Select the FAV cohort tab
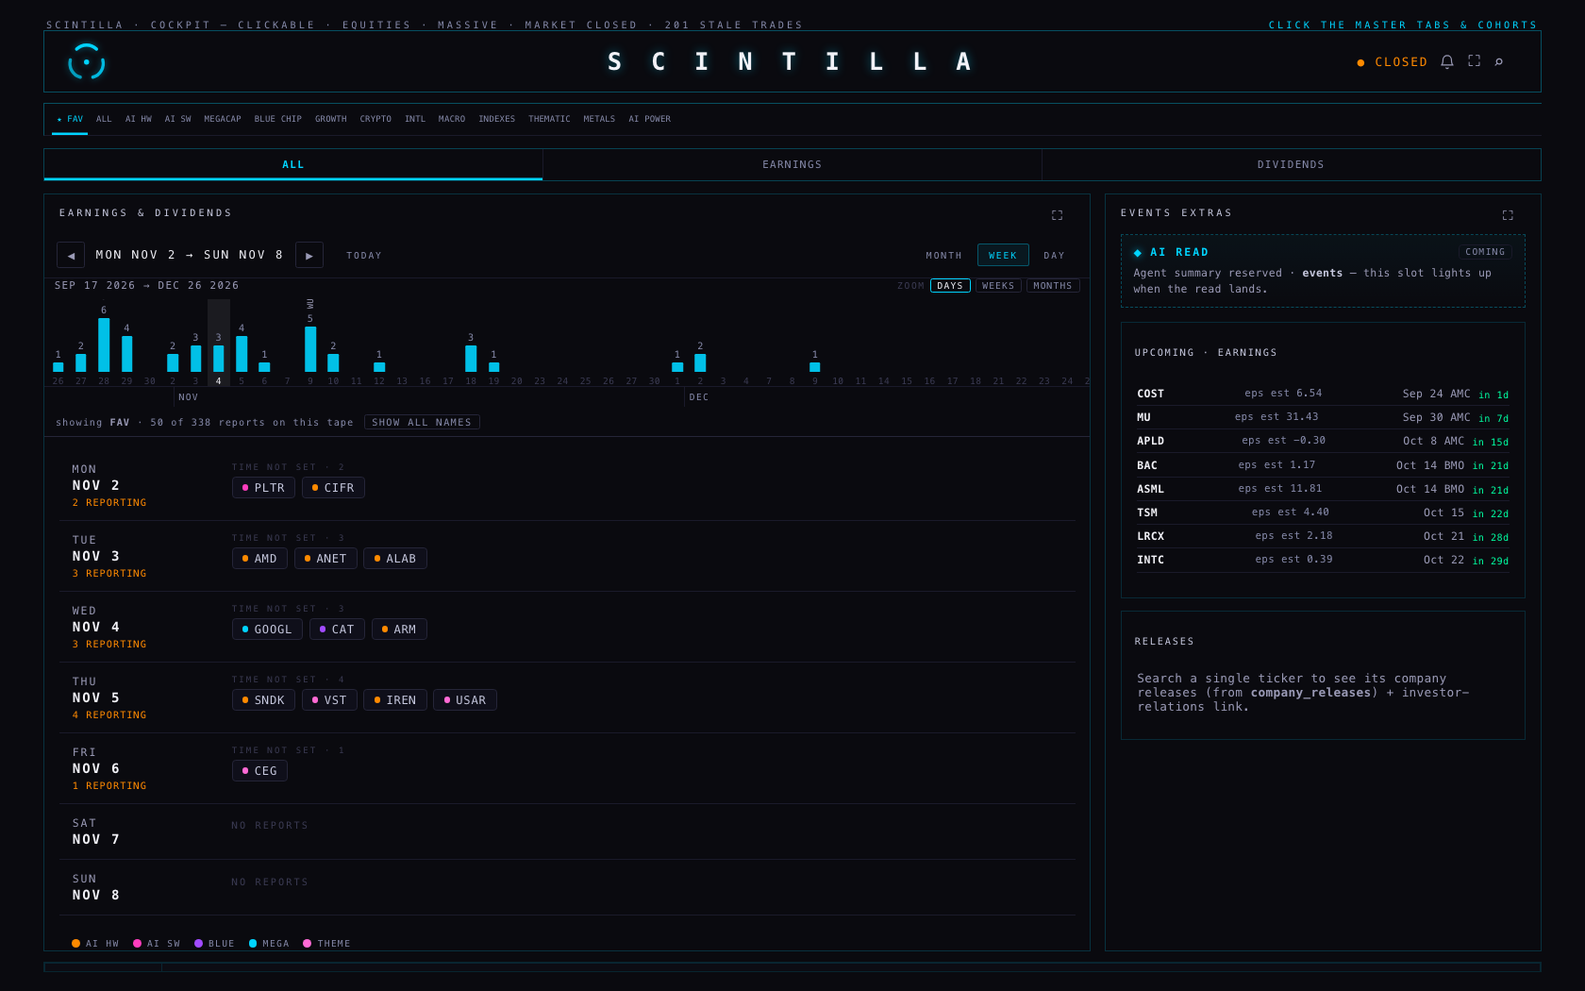 70,119
